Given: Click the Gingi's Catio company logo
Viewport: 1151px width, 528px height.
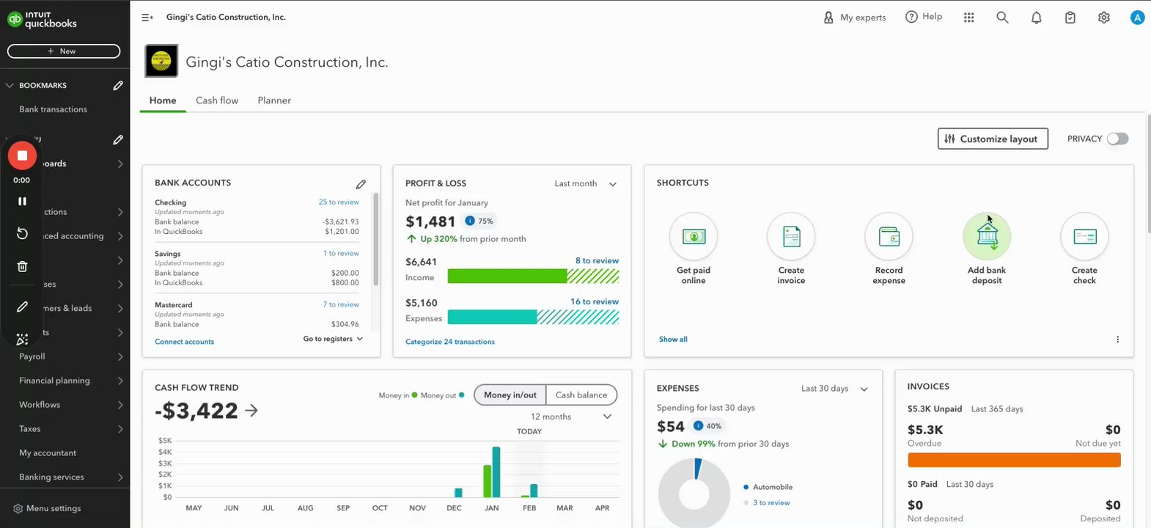Looking at the screenshot, I should point(161,61).
